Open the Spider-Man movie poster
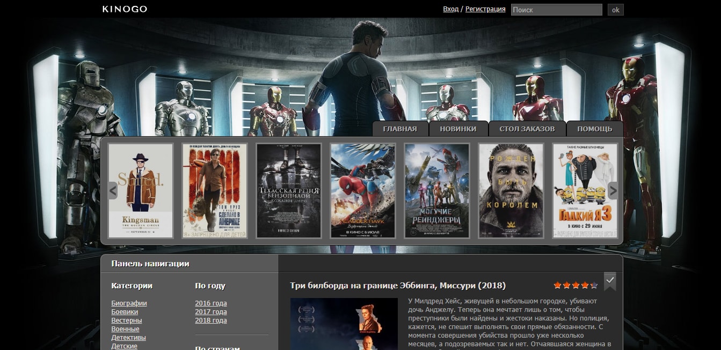This screenshot has width=721, height=350. click(363, 191)
